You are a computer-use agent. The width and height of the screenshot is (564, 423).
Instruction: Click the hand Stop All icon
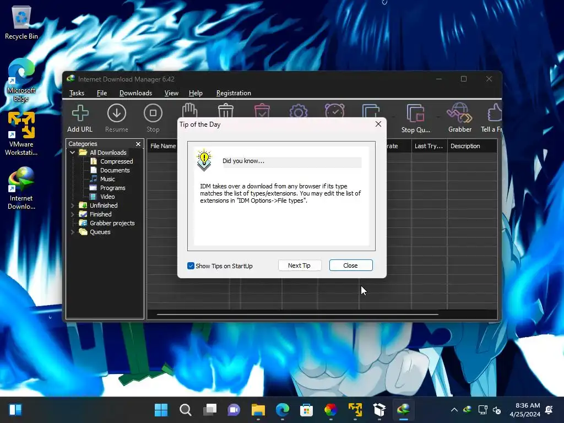point(189,110)
